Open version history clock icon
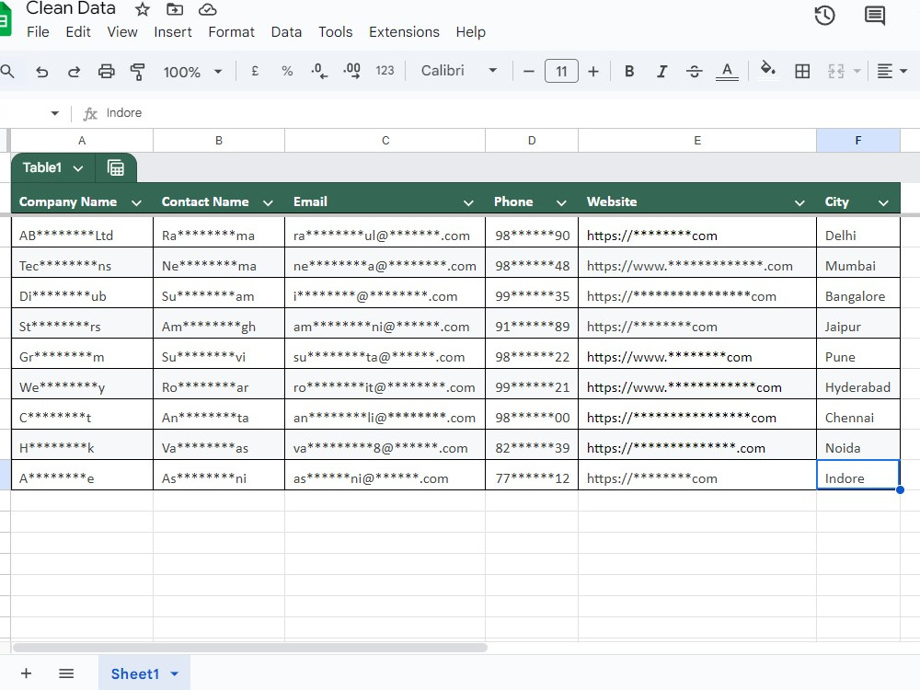920x690 pixels. pyautogui.click(x=824, y=16)
